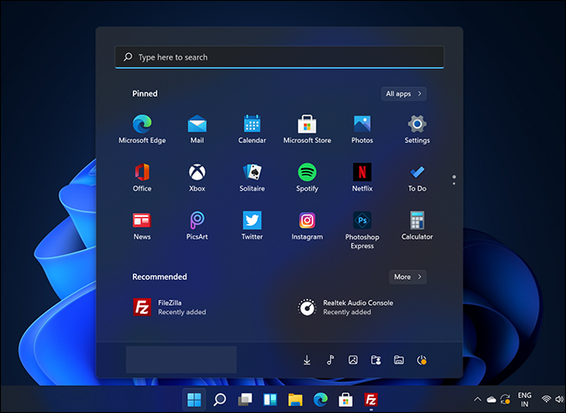Expand More recommended items

pos(407,277)
